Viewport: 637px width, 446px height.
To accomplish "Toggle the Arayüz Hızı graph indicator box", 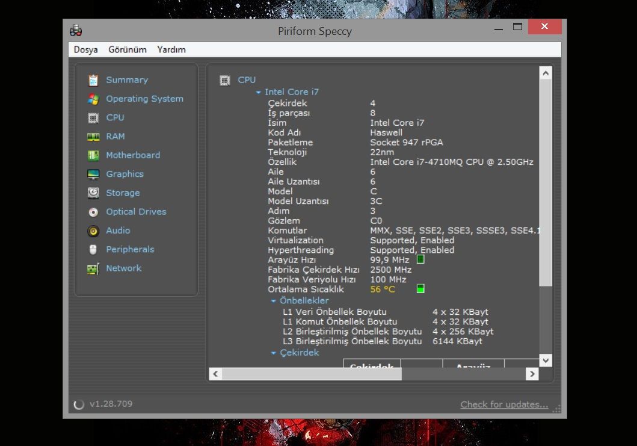I will point(420,259).
